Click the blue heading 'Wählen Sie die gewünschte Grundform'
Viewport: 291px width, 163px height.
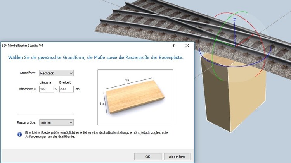(x=96, y=58)
